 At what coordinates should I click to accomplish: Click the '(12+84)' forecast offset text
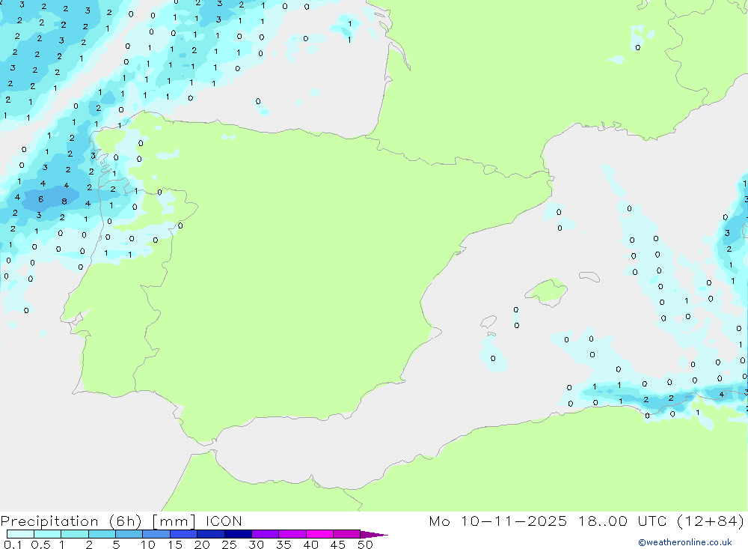[711, 521]
